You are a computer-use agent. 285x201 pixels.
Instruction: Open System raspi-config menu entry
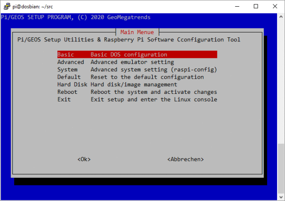(x=137, y=69)
